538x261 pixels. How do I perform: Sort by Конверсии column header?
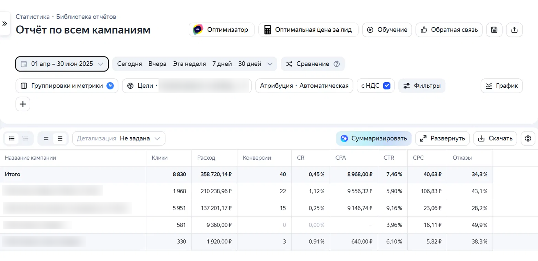click(257, 158)
